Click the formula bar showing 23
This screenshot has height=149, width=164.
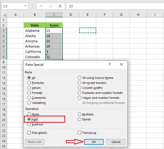[115, 6]
